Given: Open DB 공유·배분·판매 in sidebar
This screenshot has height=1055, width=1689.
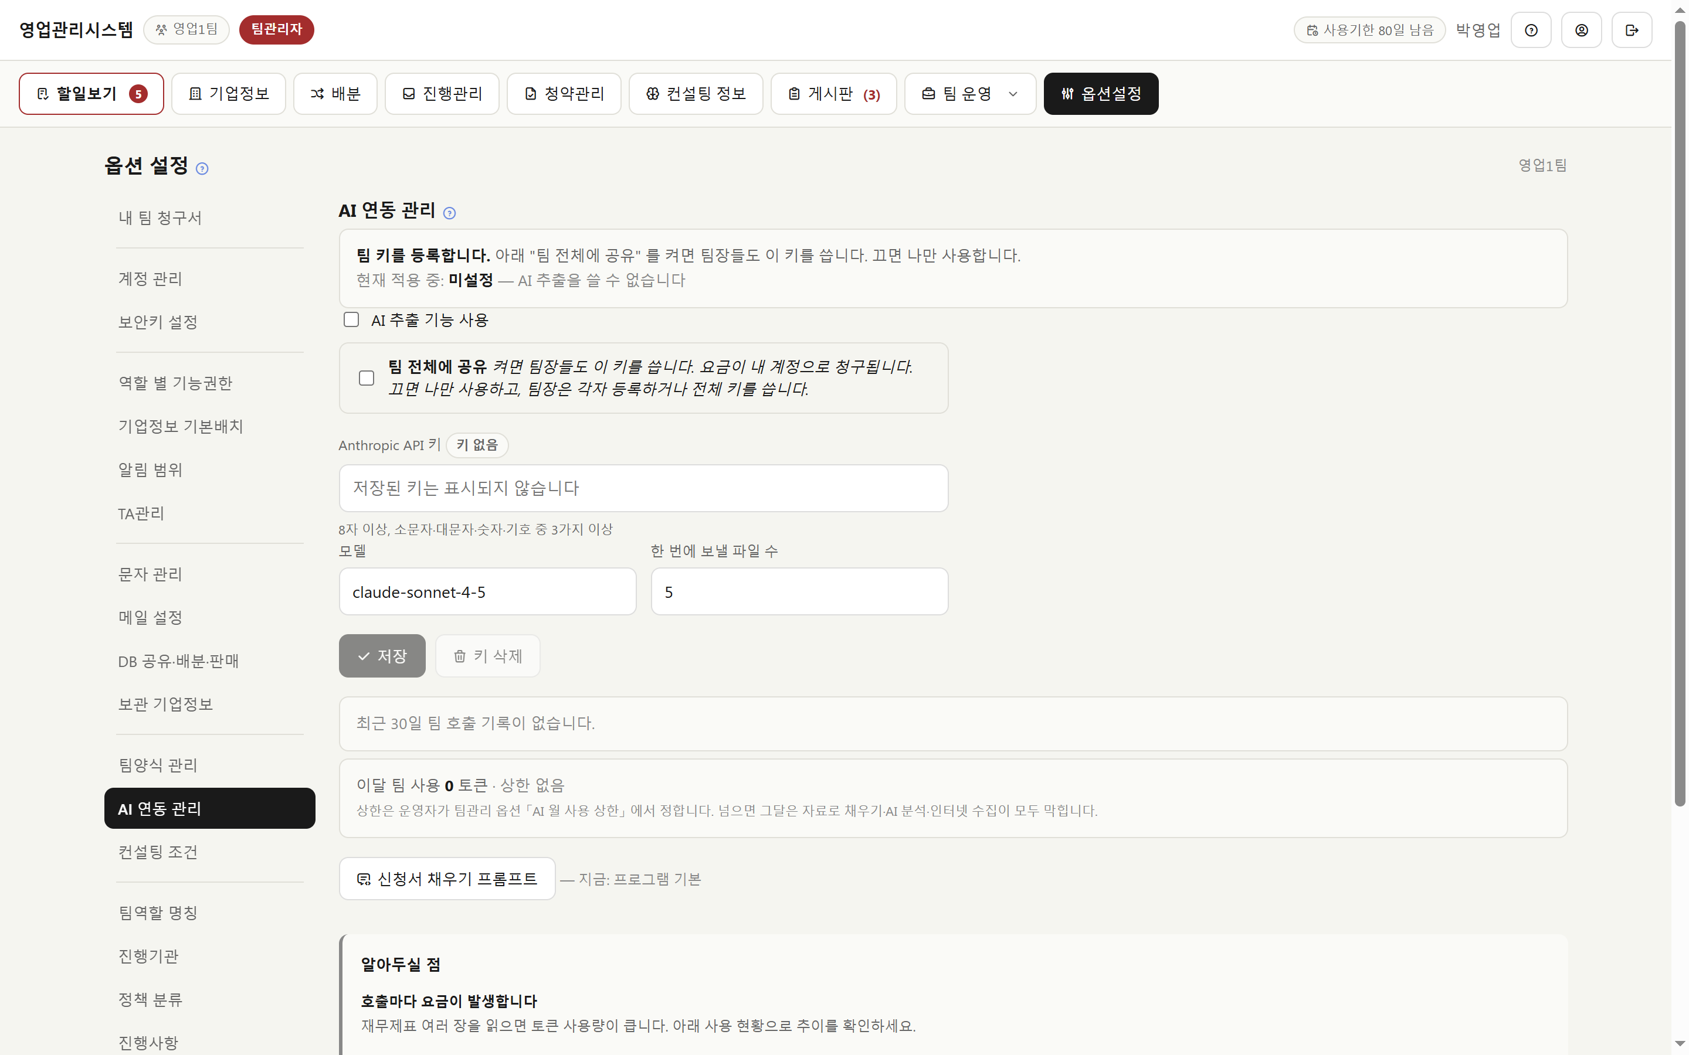Looking at the screenshot, I should click(x=209, y=661).
